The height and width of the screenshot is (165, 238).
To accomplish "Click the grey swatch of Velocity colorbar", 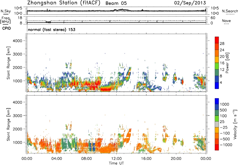I will point(217,124).
